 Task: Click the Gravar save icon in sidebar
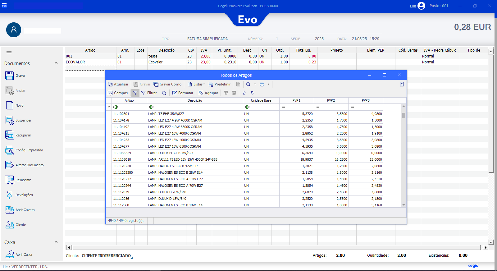tap(10, 76)
